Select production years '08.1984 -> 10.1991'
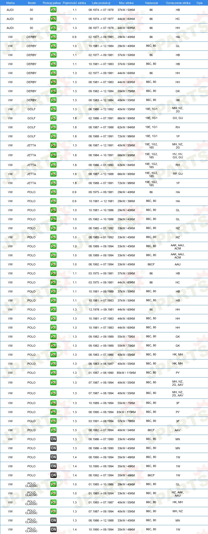This screenshot has height=534, width=208. pos(101,155)
